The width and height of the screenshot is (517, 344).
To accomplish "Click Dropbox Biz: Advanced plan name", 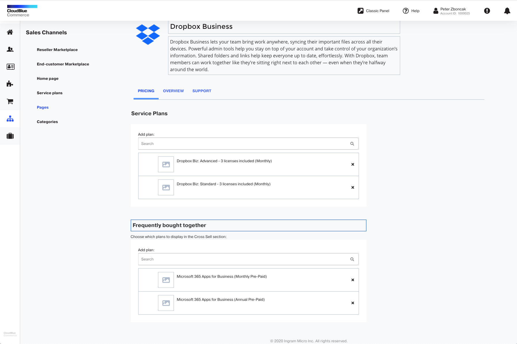I will [224, 161].
